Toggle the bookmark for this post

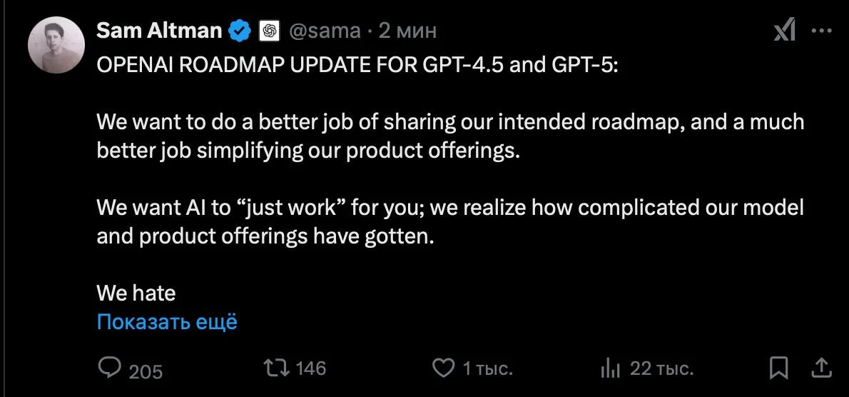coord(779,368)
